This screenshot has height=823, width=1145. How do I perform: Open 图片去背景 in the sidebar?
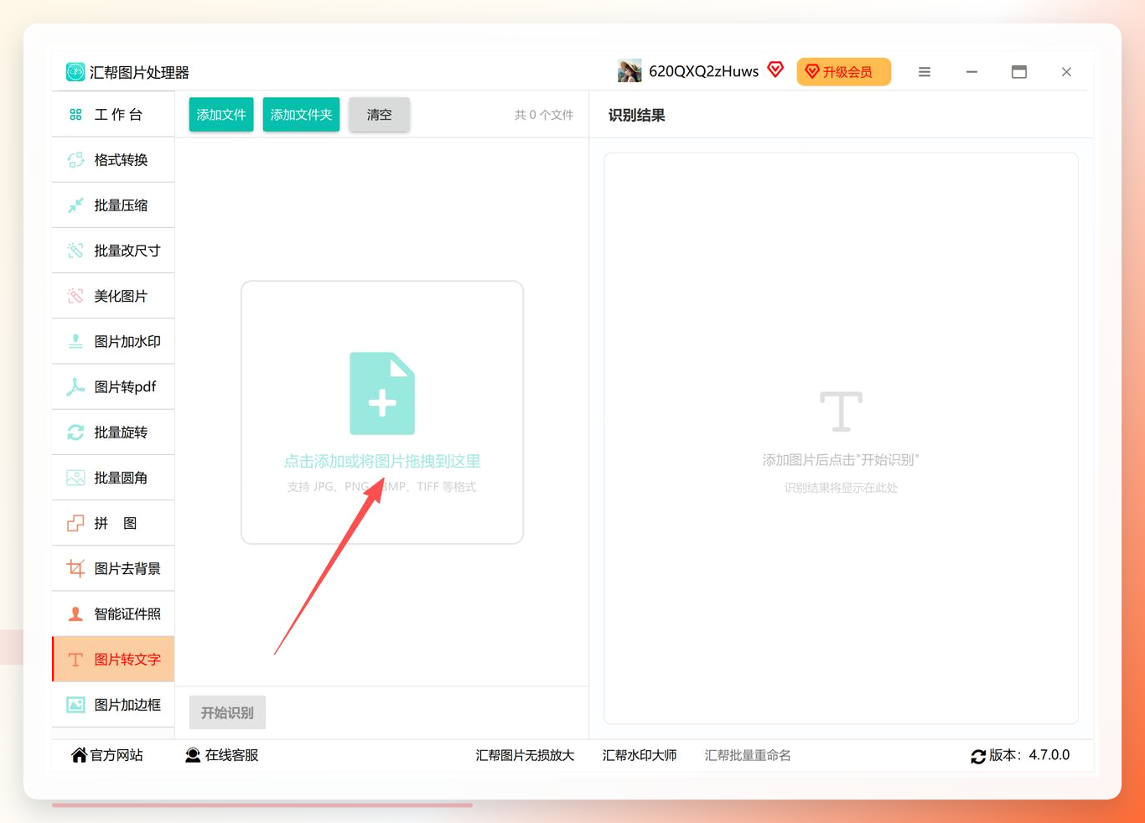113,568
